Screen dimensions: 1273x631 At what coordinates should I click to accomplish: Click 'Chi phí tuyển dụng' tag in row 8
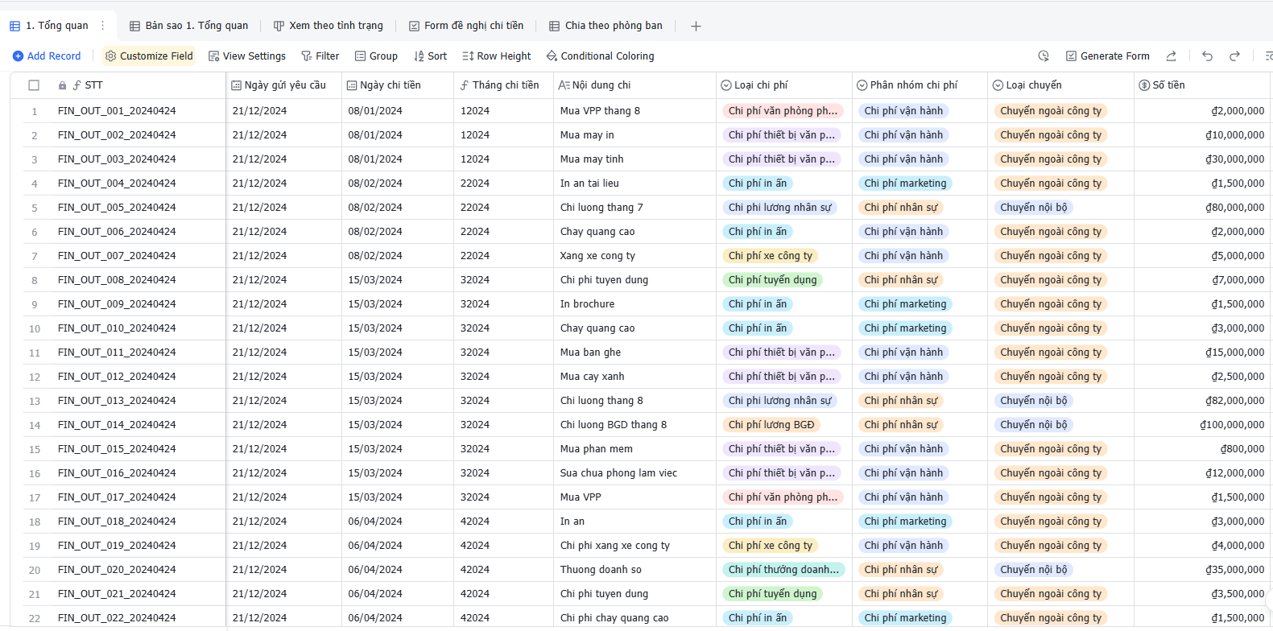coord(773,280)
